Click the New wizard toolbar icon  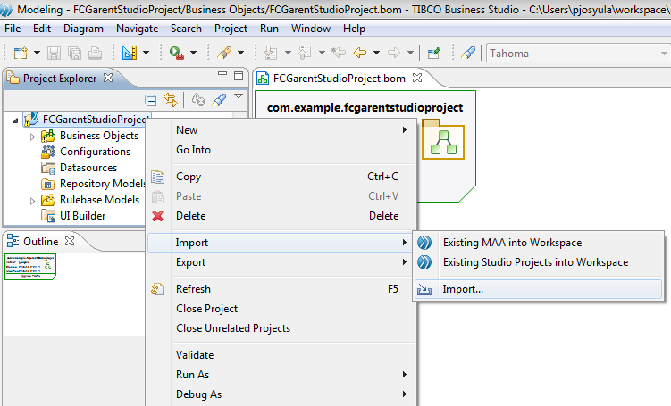(21, 53)
